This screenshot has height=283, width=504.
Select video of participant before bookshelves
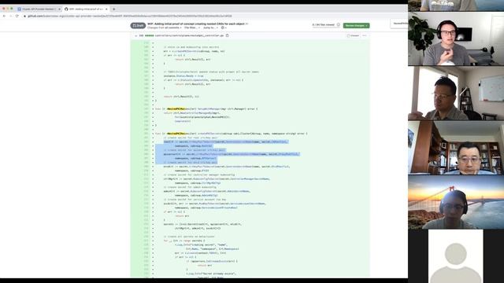click(456, 148)
